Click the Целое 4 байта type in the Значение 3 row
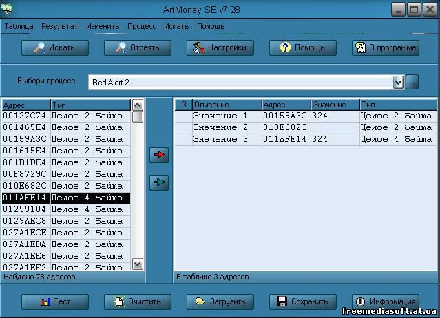 pyautogui.click(x=398, y=139)
